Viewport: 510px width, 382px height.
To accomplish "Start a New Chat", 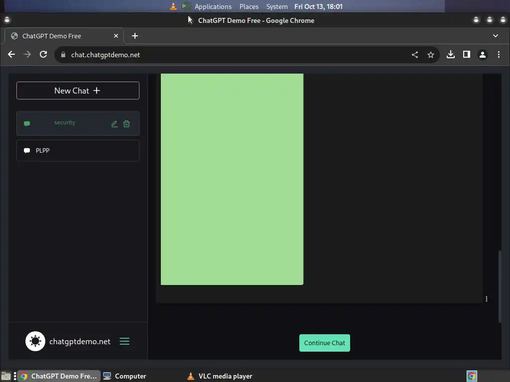I will click(x=78, y=91).
